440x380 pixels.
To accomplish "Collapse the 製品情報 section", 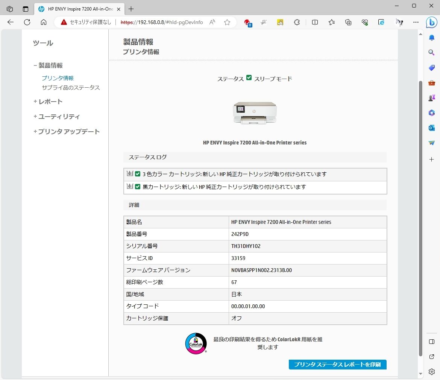I will (x=48, y=65).
